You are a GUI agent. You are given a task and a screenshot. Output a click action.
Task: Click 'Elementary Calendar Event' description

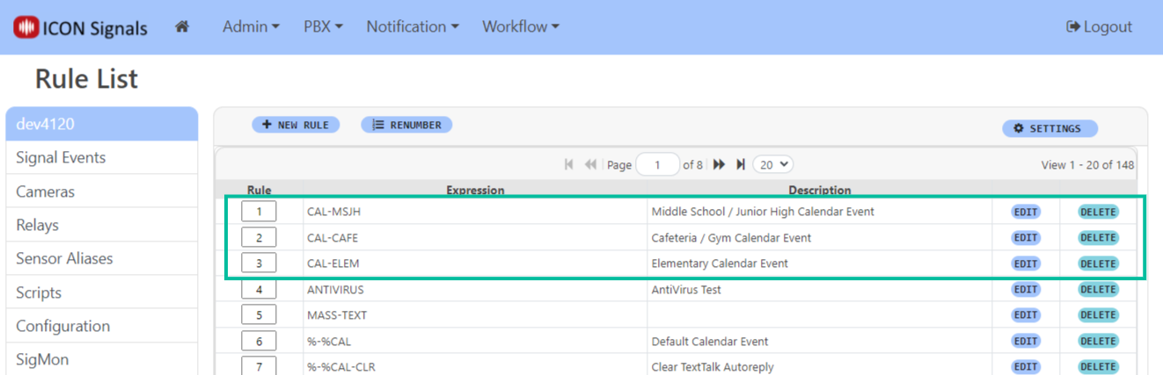(720, 263)
